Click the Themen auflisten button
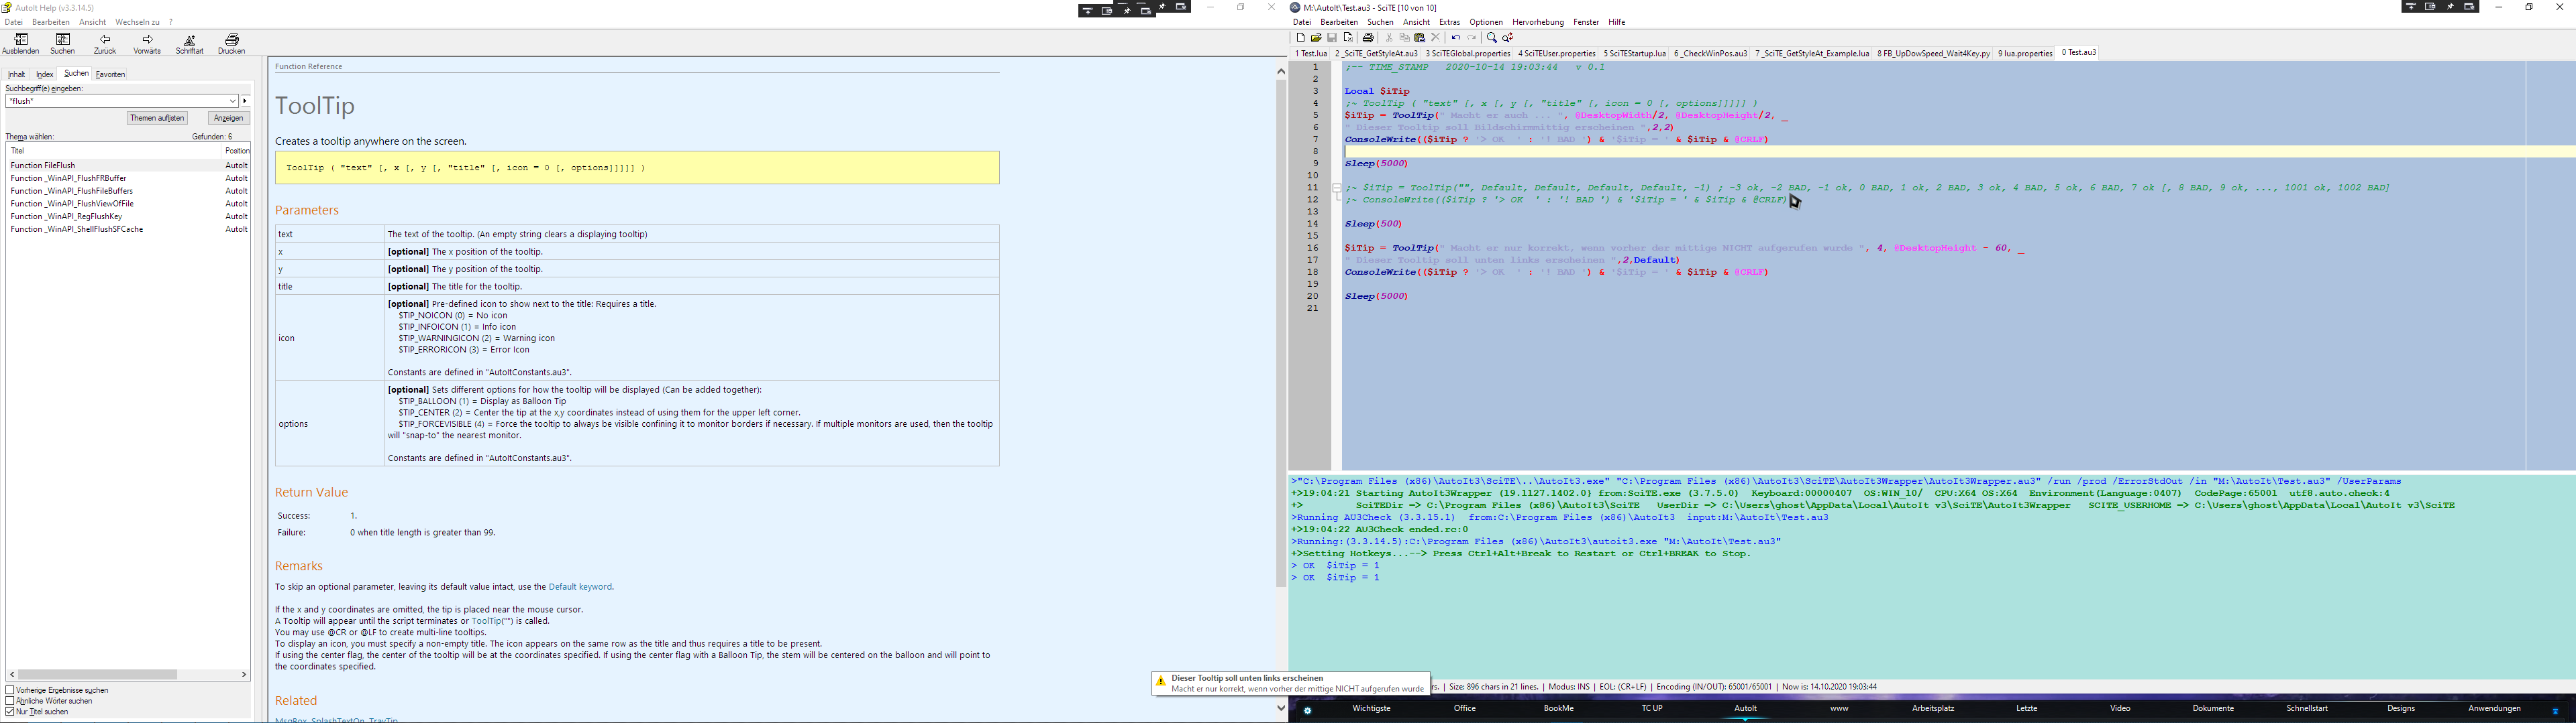 (x=157, y=118)
